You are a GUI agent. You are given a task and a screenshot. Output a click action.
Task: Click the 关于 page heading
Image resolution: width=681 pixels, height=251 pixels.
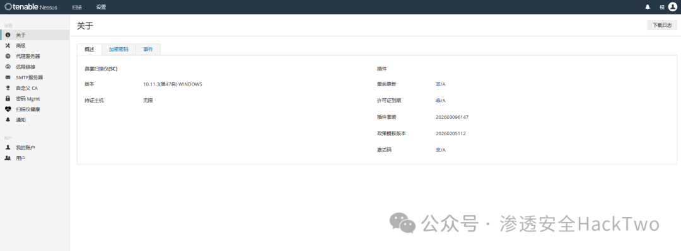[x=84, y=26]
